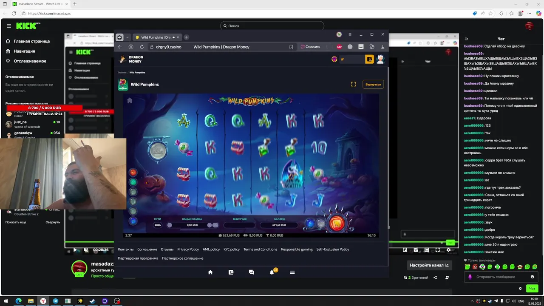
Task: Bookmark the Wild Pumpkins page
Action: (x=291, y=47)
